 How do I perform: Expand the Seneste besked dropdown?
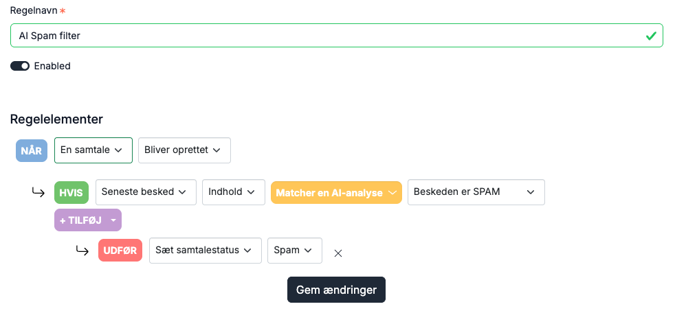pos(146,192)
